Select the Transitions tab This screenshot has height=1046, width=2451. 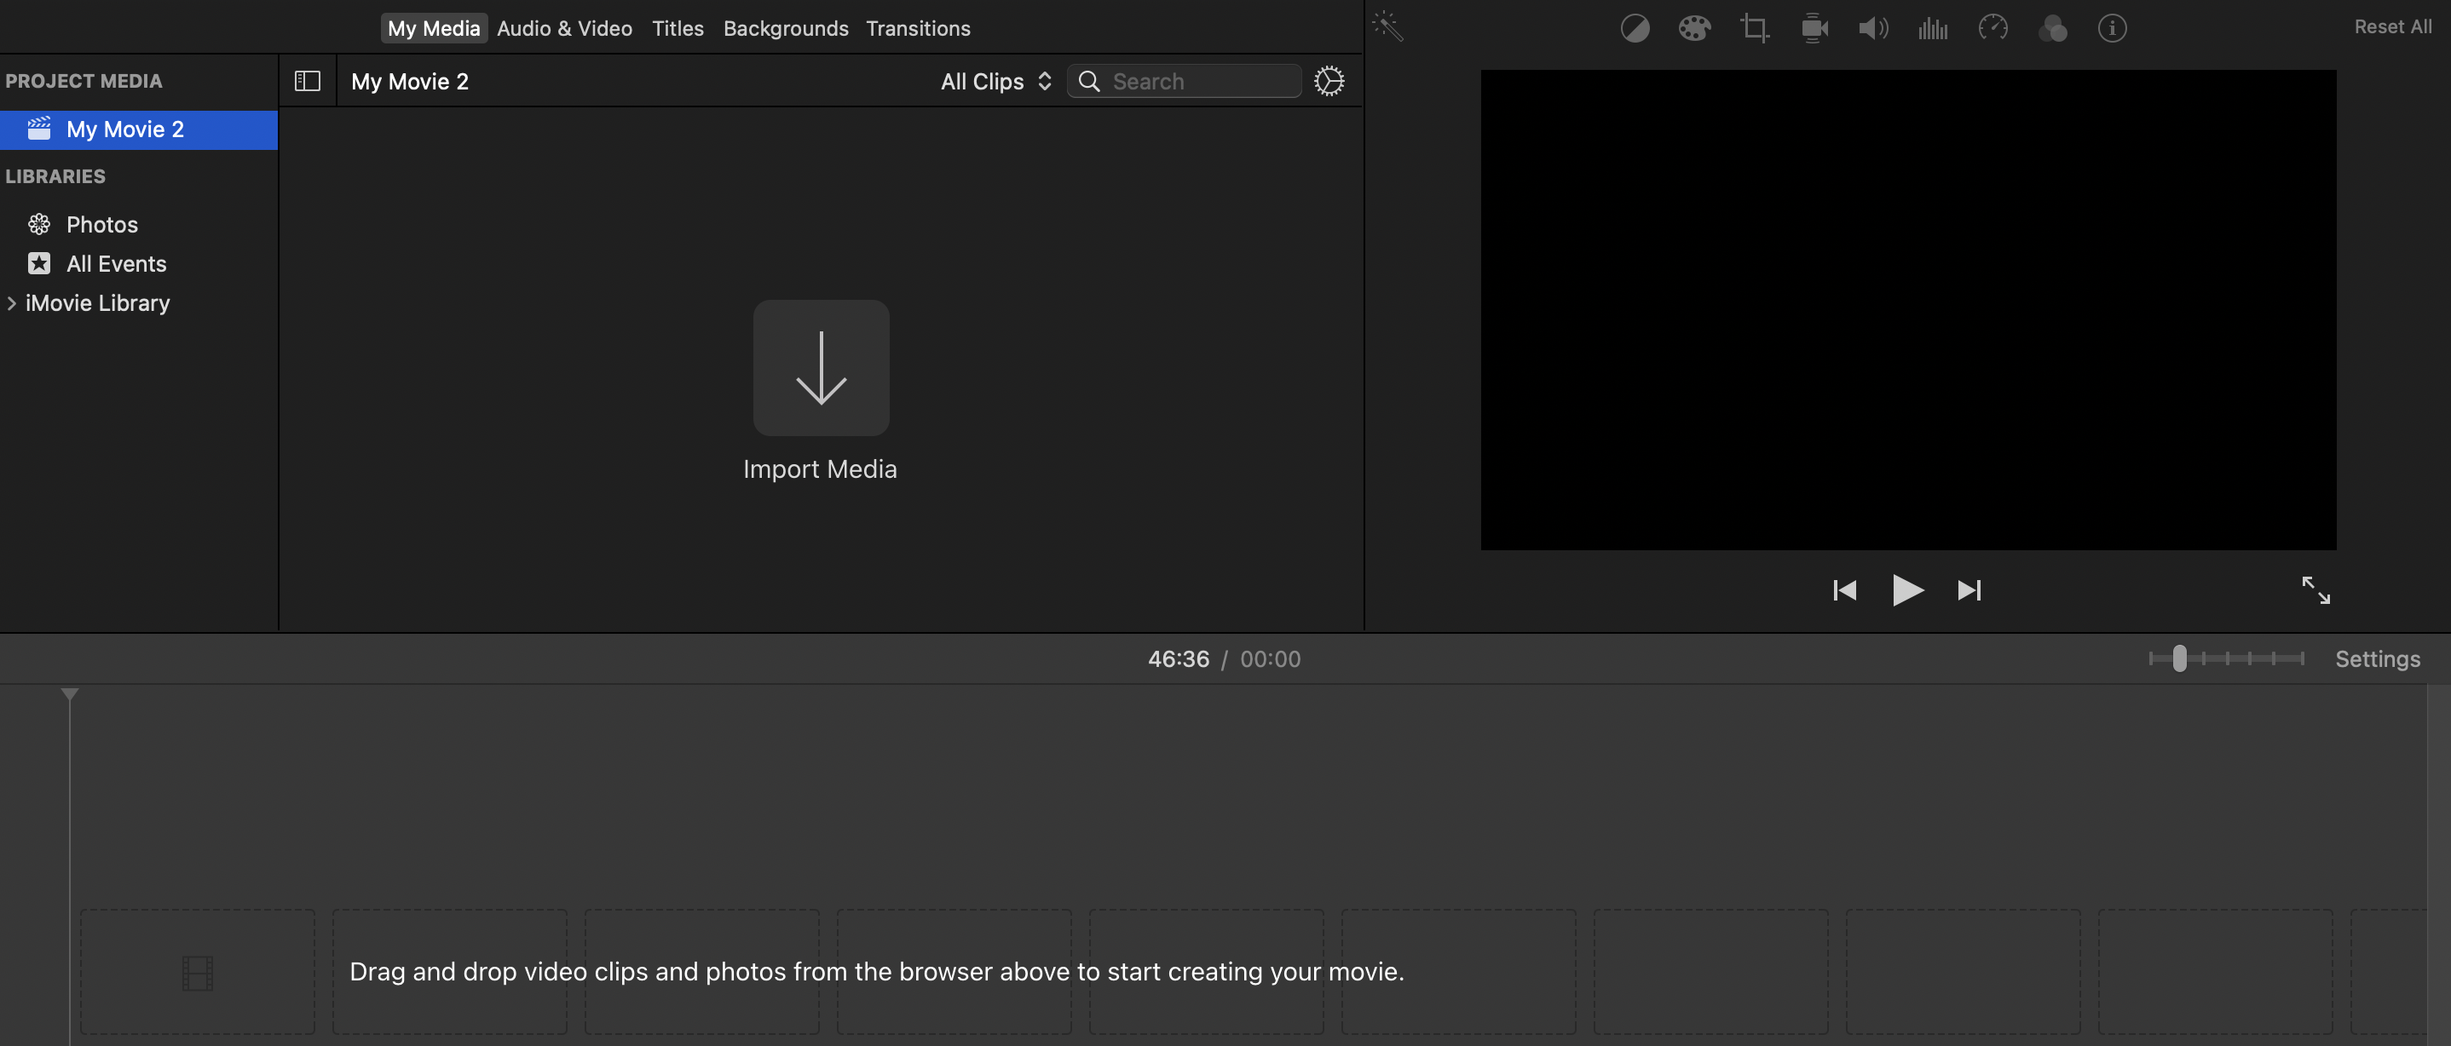point(918,28)
